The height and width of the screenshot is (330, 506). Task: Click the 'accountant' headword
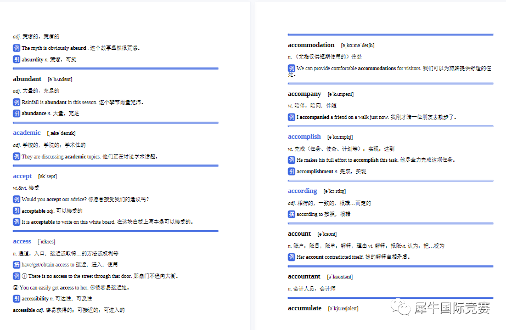(304, 276)
